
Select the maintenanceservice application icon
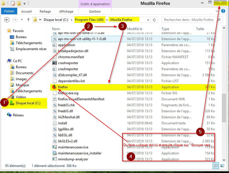(55, 147)
